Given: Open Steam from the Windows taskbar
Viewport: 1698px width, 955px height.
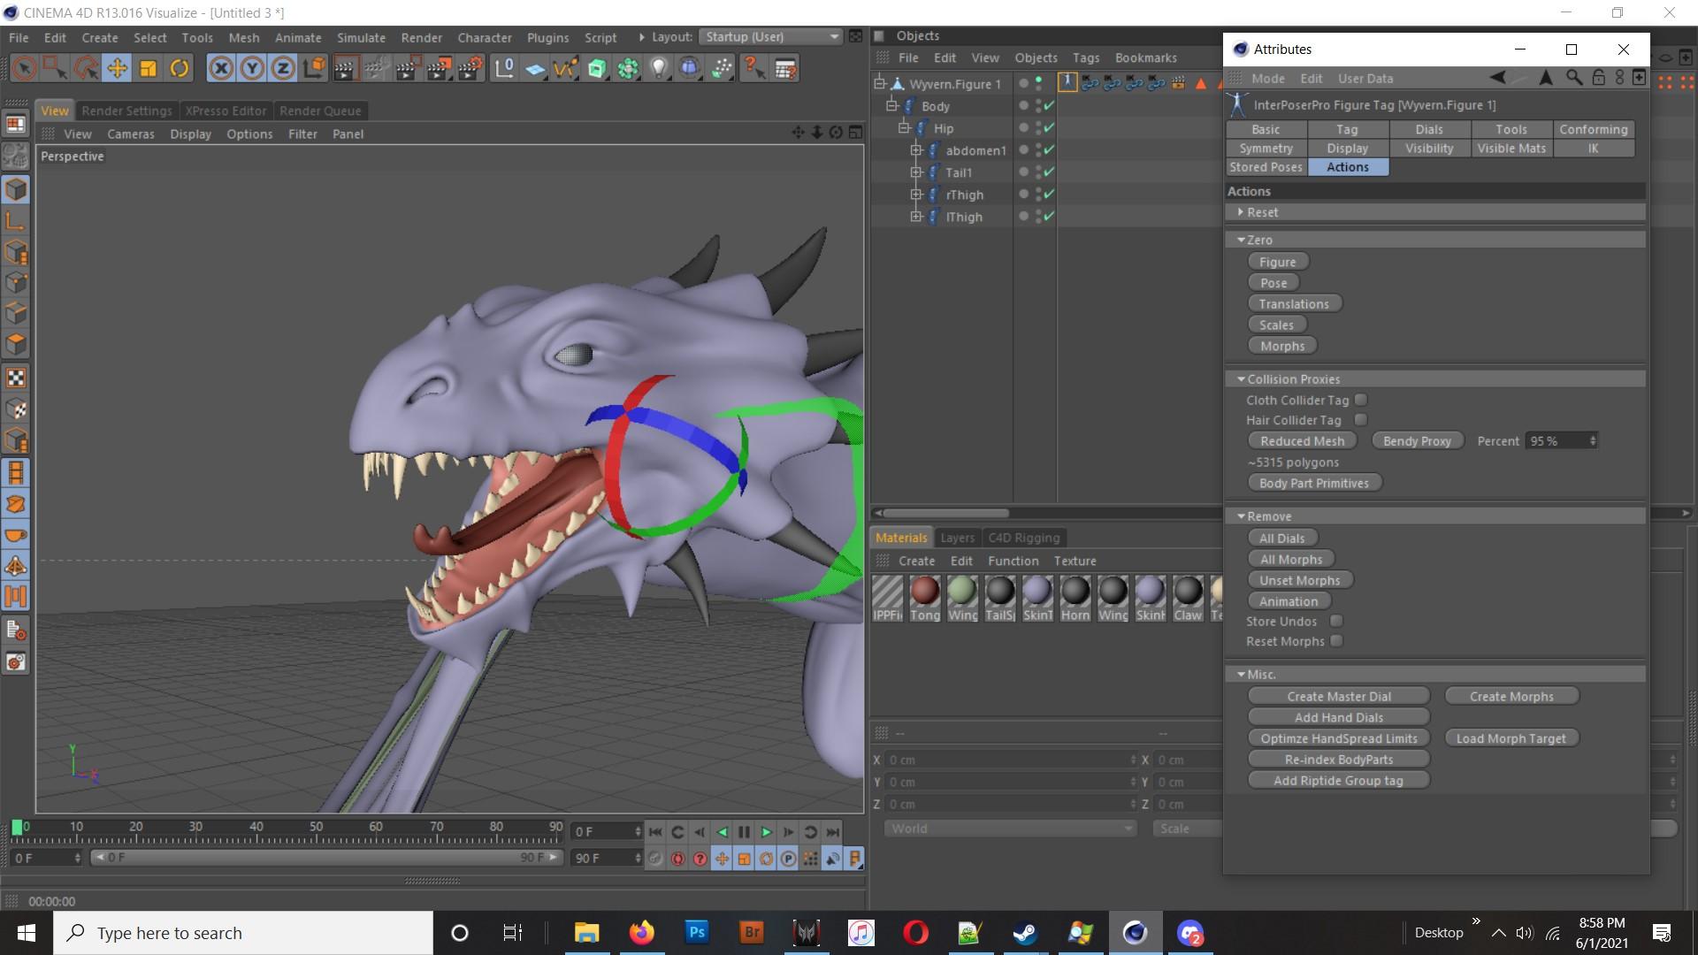Looking at the screenshot, I should [1025, 933].
